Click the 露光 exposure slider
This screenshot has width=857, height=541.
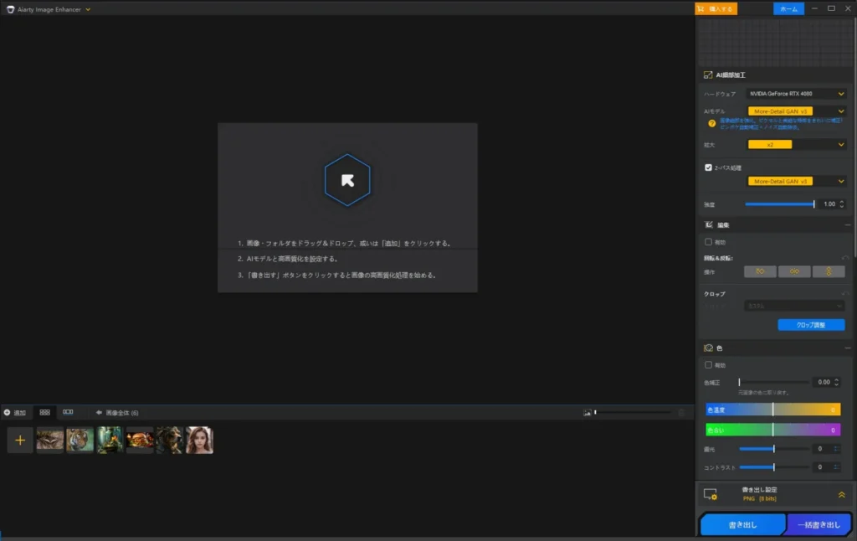(x=773, y=449)
